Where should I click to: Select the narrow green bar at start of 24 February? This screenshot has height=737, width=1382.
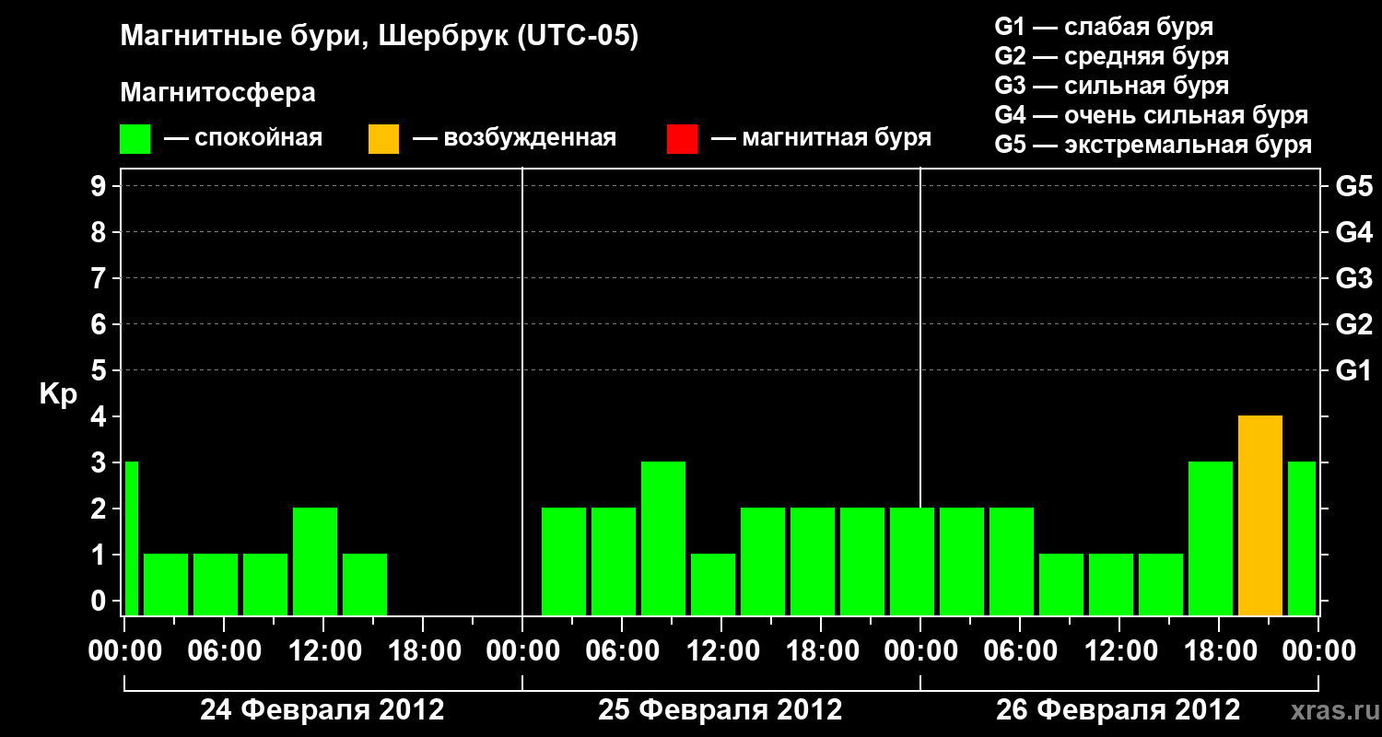(x=132, y=539)
